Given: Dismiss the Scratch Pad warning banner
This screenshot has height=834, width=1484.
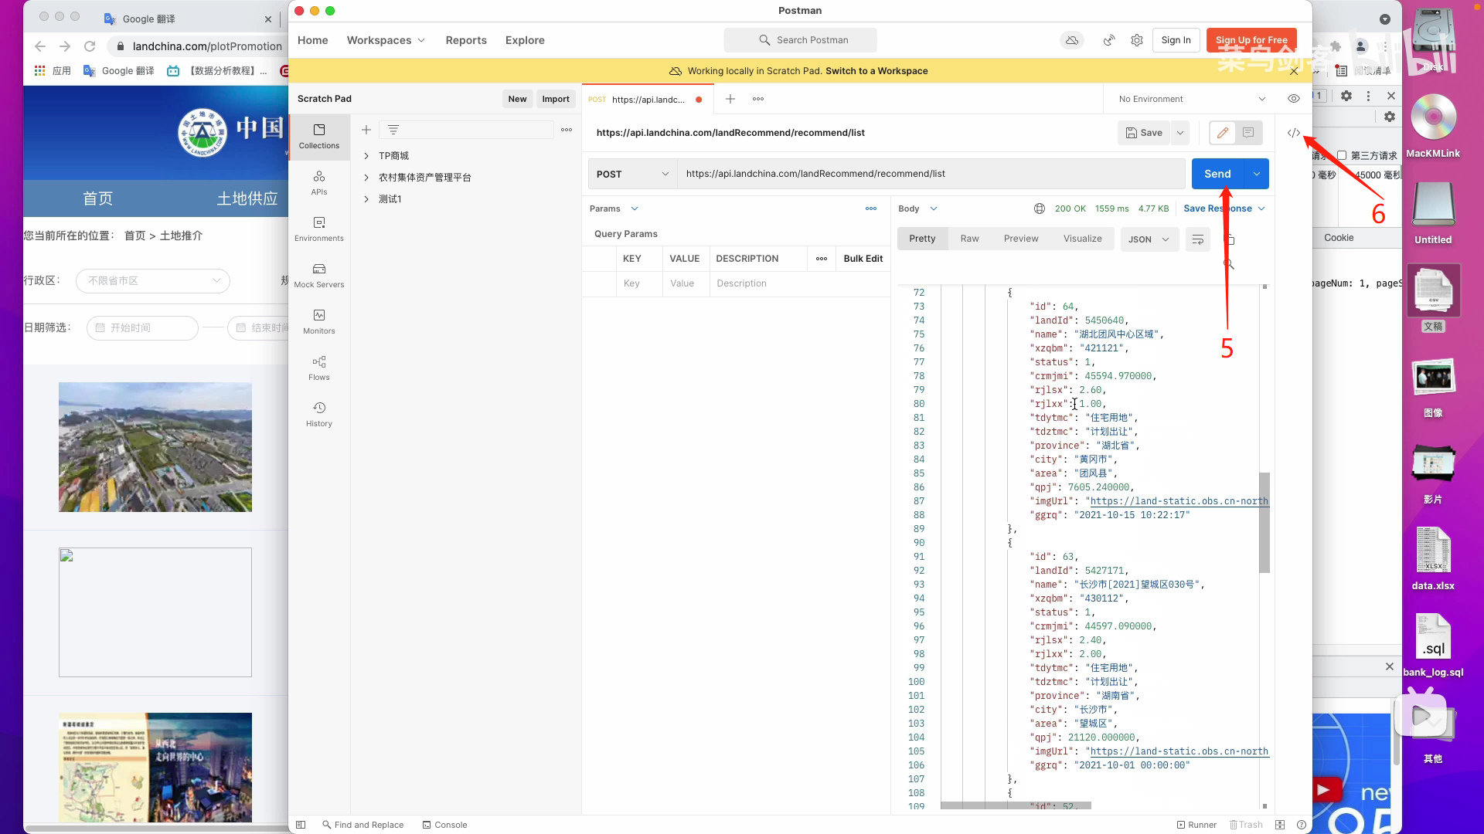Looking at the screenshot, I should [1294, 71].
